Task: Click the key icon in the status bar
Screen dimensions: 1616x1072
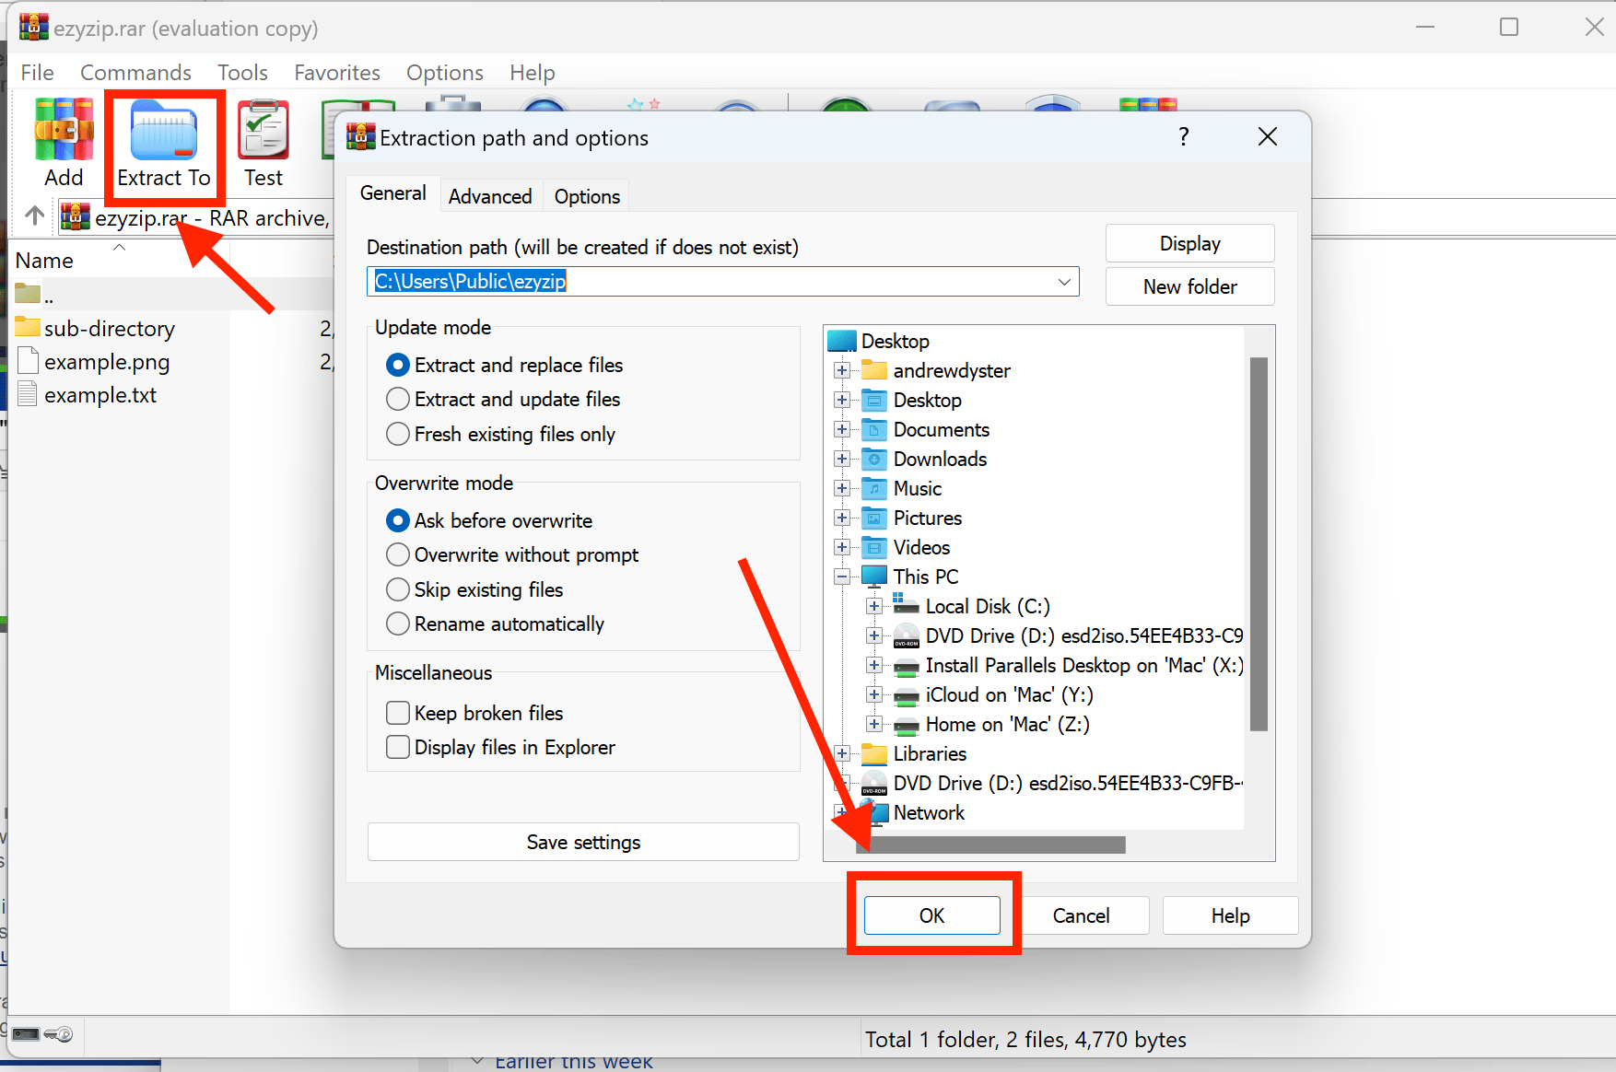Action: [x=60, y=1034]
